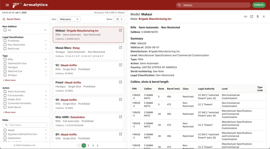This screenshot has width=270, height=149.
Task: Go to results page 2
Action: (88, 145)
